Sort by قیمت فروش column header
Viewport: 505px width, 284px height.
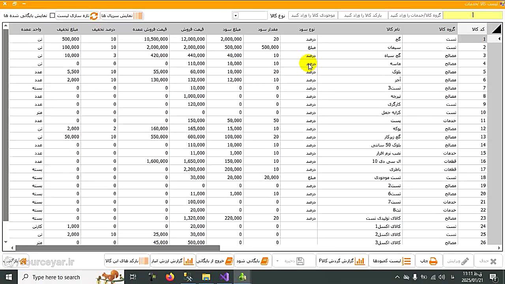click(x=188, y=29)
